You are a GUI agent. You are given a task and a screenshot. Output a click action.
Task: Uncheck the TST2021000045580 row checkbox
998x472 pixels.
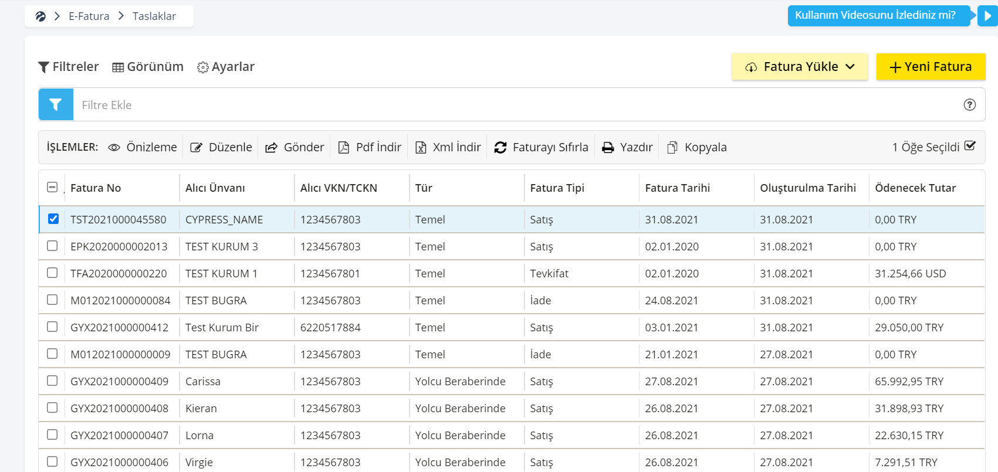[53, 219]
